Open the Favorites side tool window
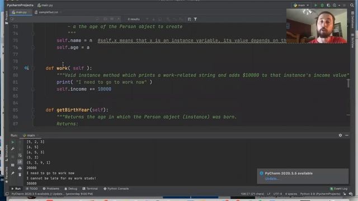 [6, 175]
